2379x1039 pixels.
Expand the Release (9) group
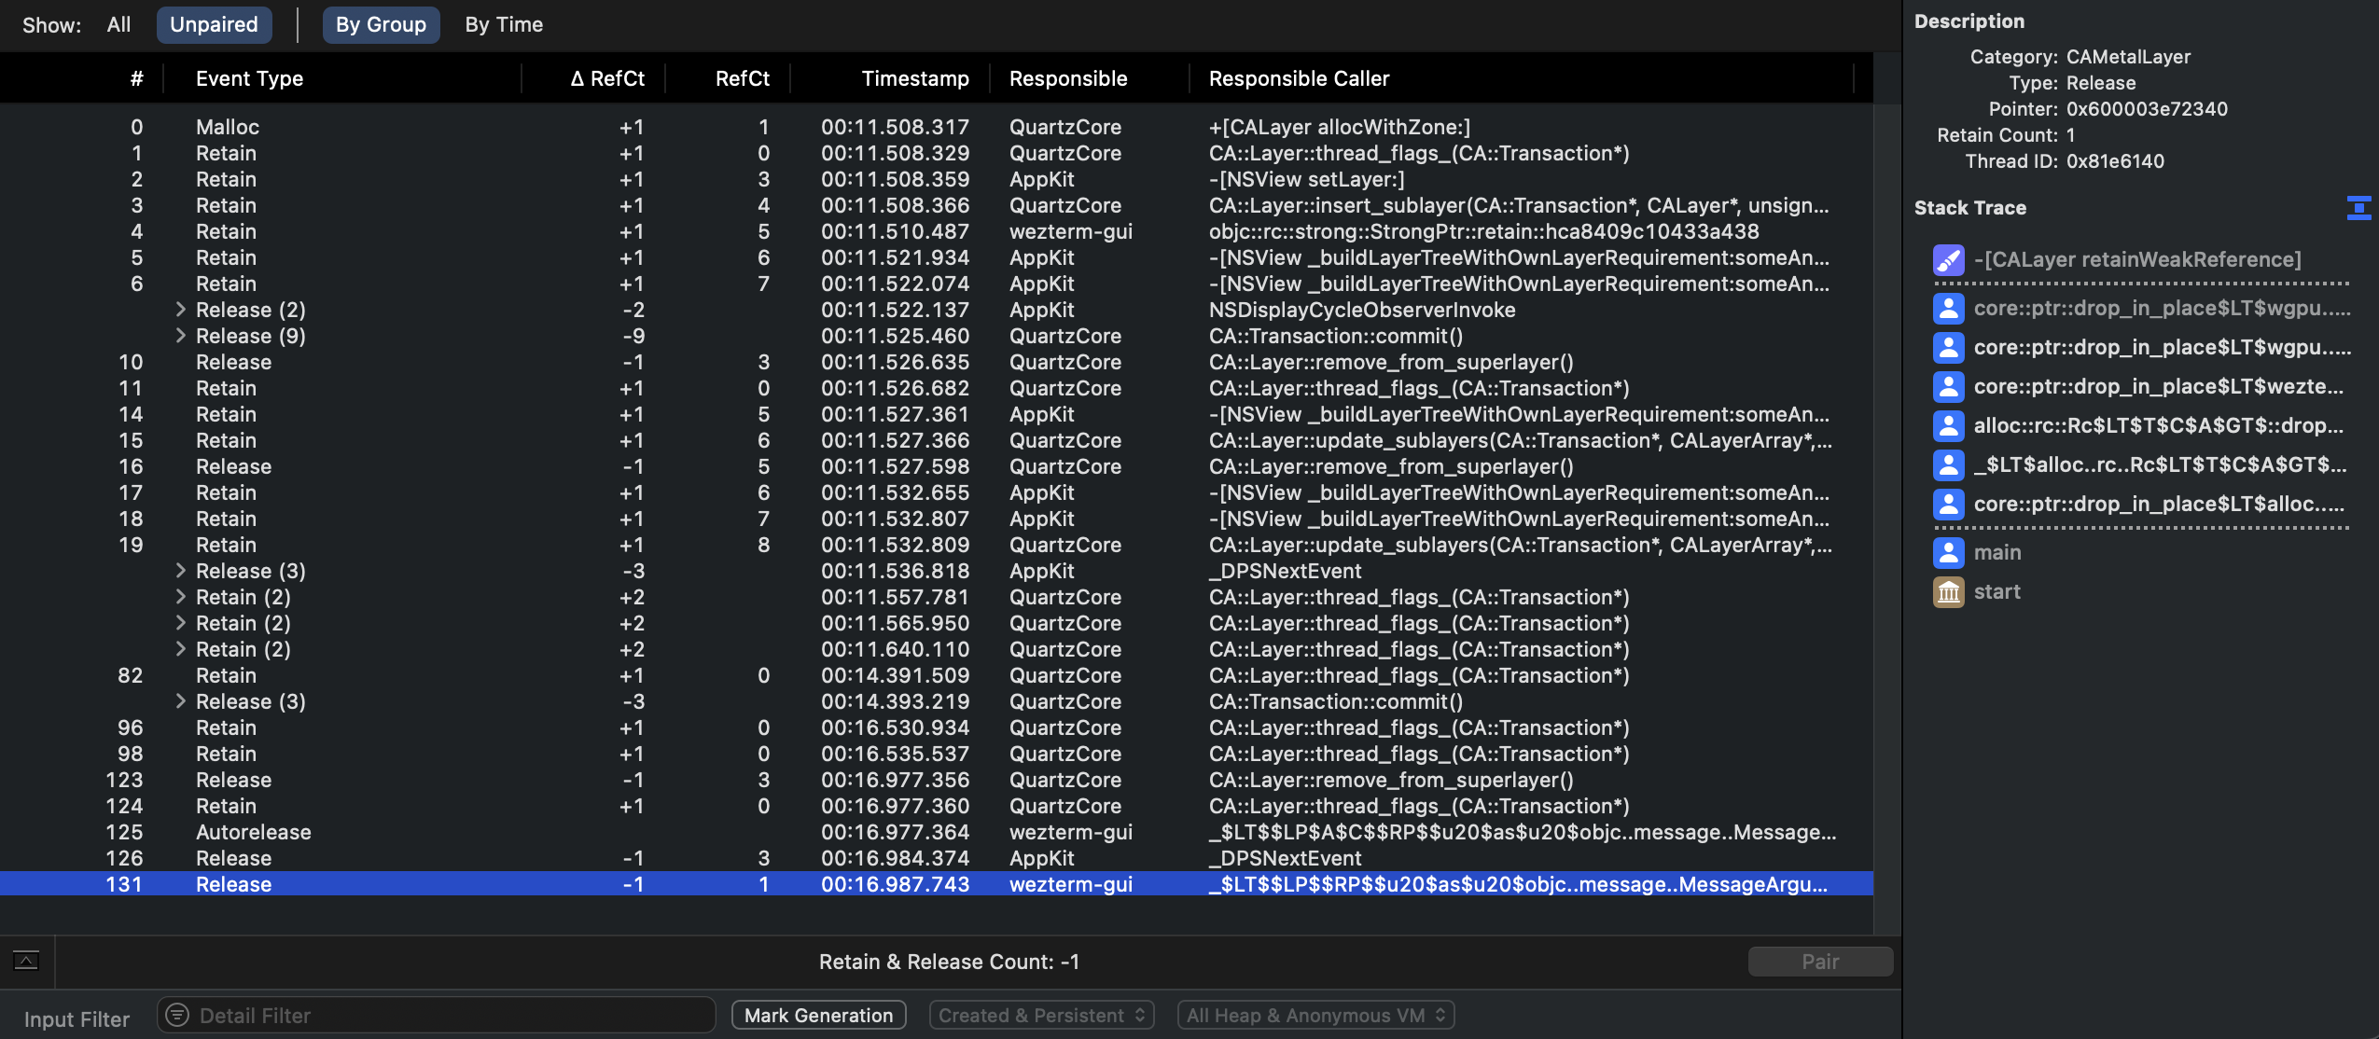pos(181,336)
